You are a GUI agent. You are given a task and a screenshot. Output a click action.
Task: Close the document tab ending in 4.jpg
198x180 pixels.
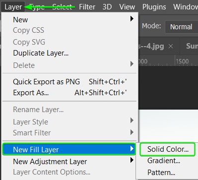(x=171, y=46)
